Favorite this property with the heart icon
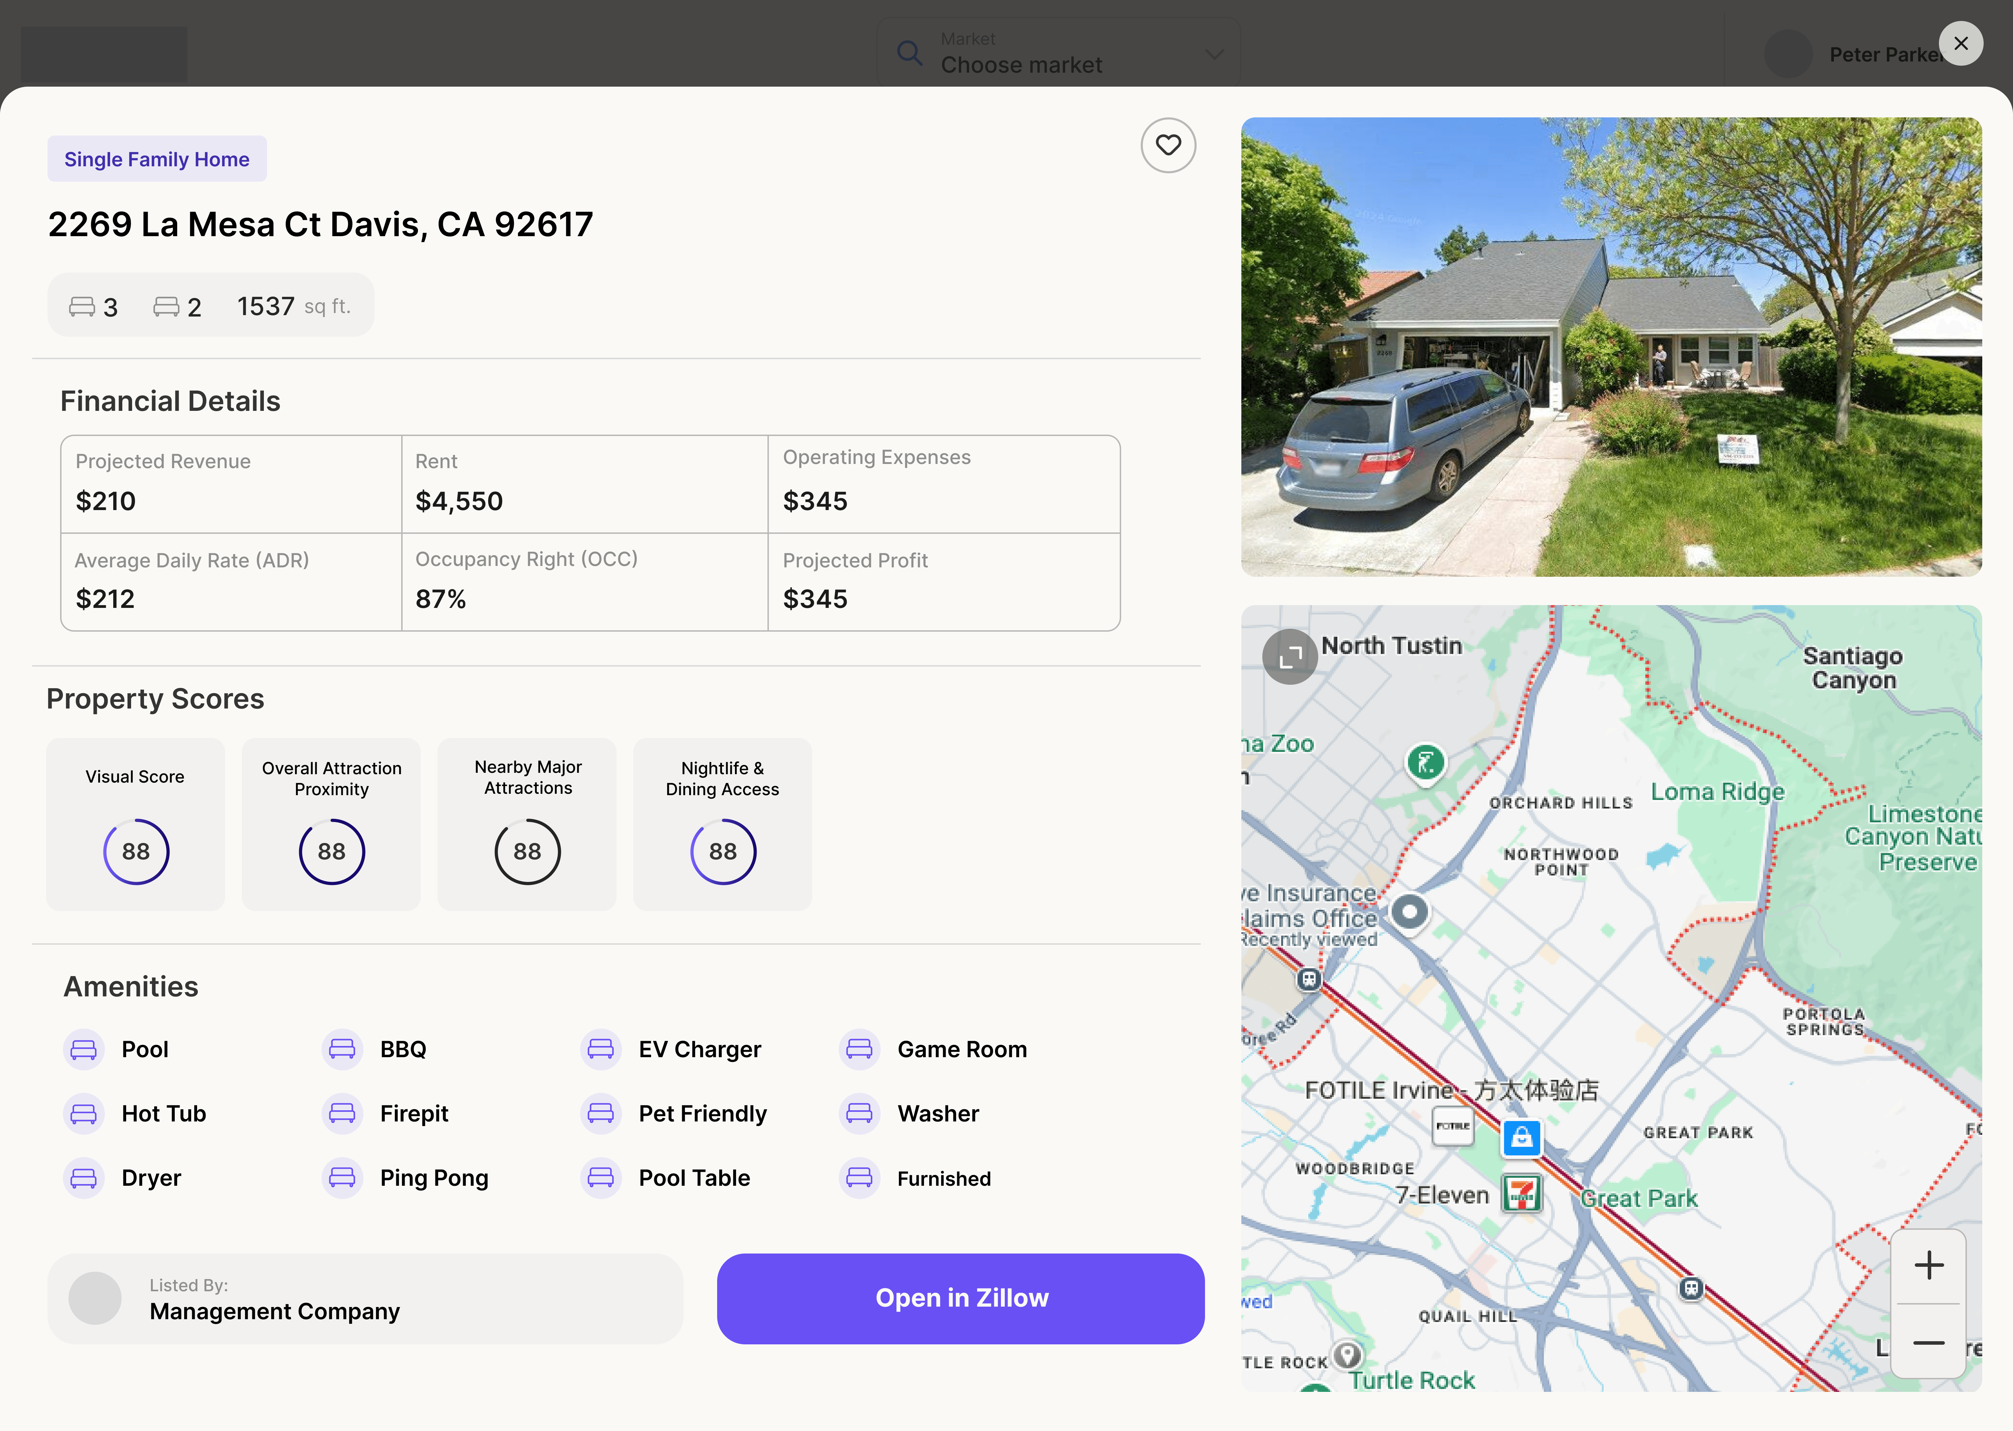This screenshot has height=1431, width=2013. click(1168, 145)
